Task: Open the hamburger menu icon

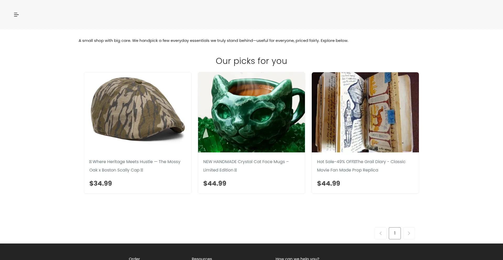Action: [16, 15]
